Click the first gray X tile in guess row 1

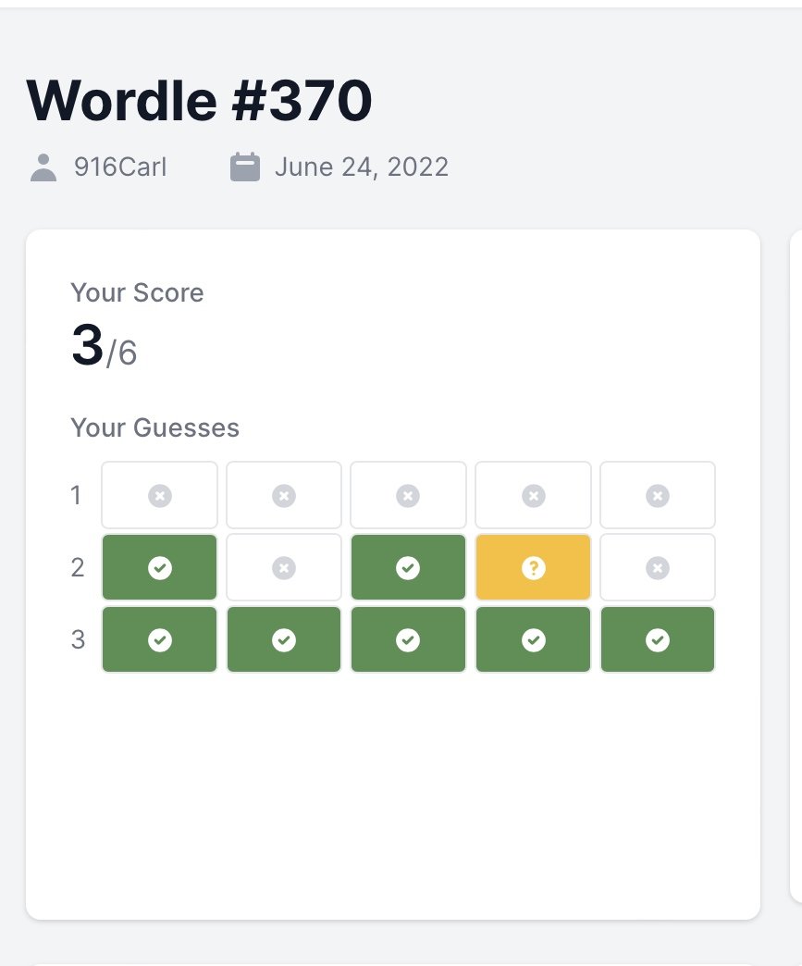pos(159,495)
